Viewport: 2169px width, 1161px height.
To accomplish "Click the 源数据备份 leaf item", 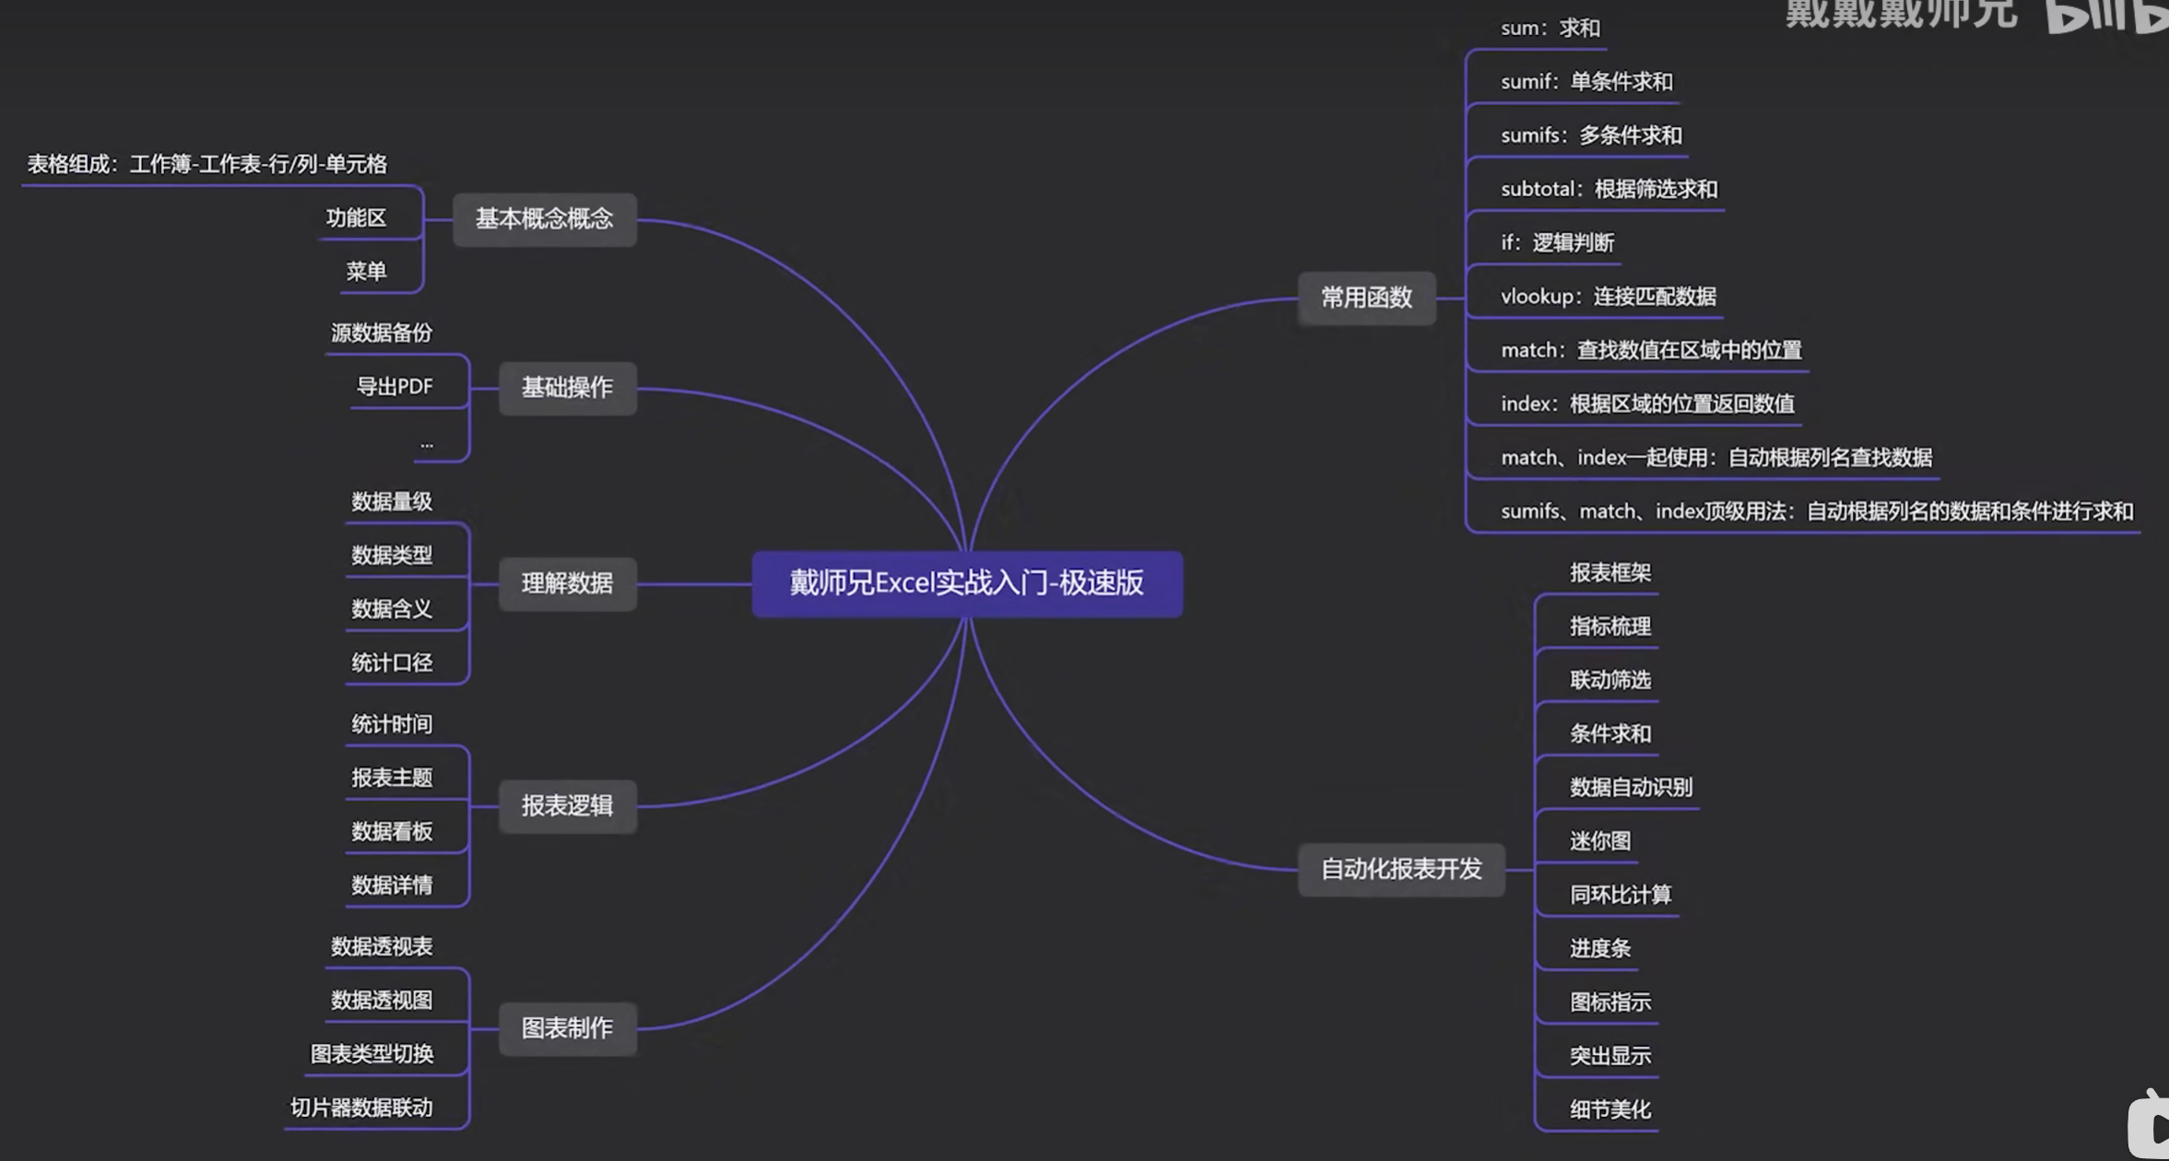I will coord(382,333).
